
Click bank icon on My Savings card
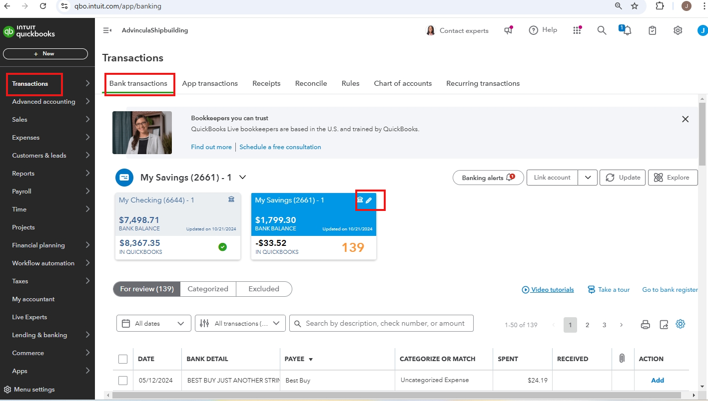pos(360,200)
